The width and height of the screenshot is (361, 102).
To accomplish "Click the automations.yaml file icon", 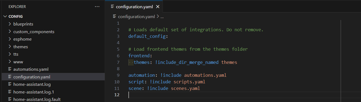I will [x=10, y=69].
